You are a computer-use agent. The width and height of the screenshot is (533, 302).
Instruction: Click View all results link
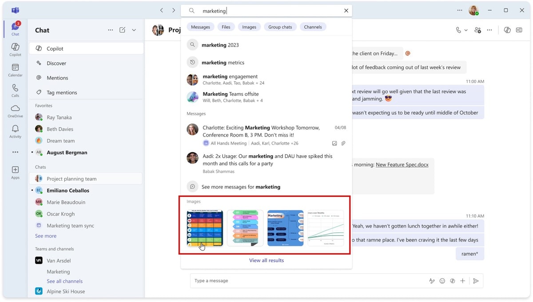point(266,260)
